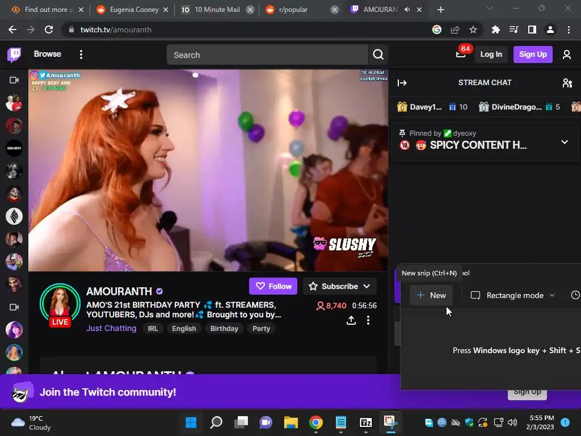581x436 pixels.
Task: Start a New snip in Snipping Tool
Action: 431,295
